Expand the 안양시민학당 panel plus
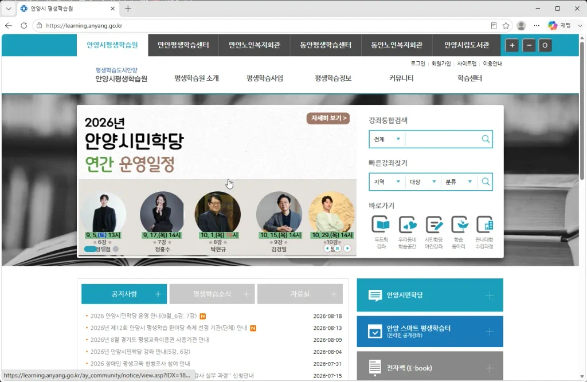The image size is (587, 382). 490,296
